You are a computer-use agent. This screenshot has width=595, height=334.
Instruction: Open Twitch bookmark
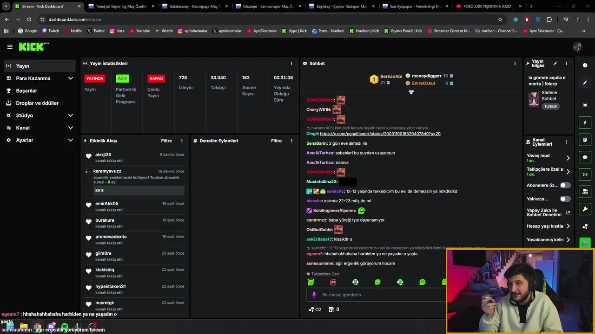point(51,31)
